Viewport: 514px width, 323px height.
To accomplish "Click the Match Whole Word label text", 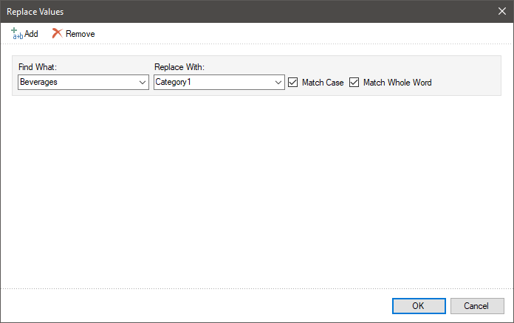I will 397,83.
